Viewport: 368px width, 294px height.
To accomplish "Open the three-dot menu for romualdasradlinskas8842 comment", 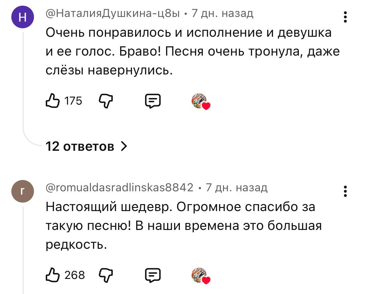I will pyautogui.click(x=345, y=191).
